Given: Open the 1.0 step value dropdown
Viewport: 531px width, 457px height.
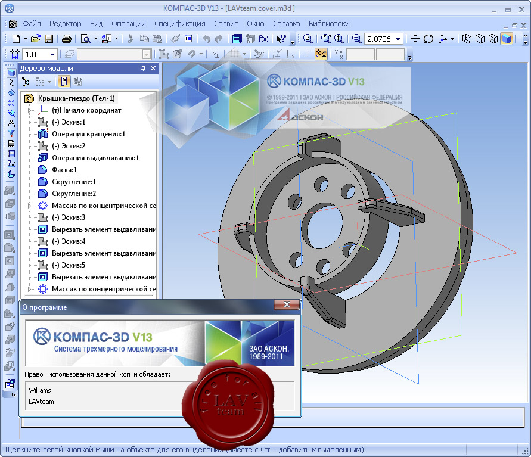Looking at the screenshot, I should click(x=52, y=54).
